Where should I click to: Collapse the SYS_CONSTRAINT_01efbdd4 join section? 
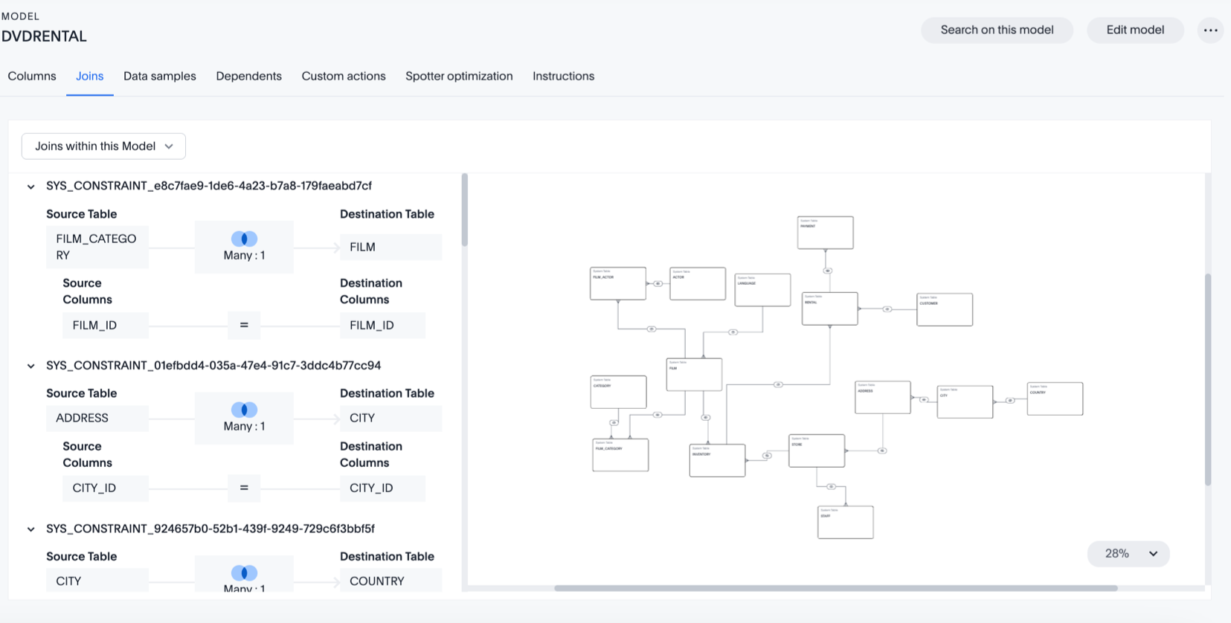pyautogui.click(x=31, y=366)
